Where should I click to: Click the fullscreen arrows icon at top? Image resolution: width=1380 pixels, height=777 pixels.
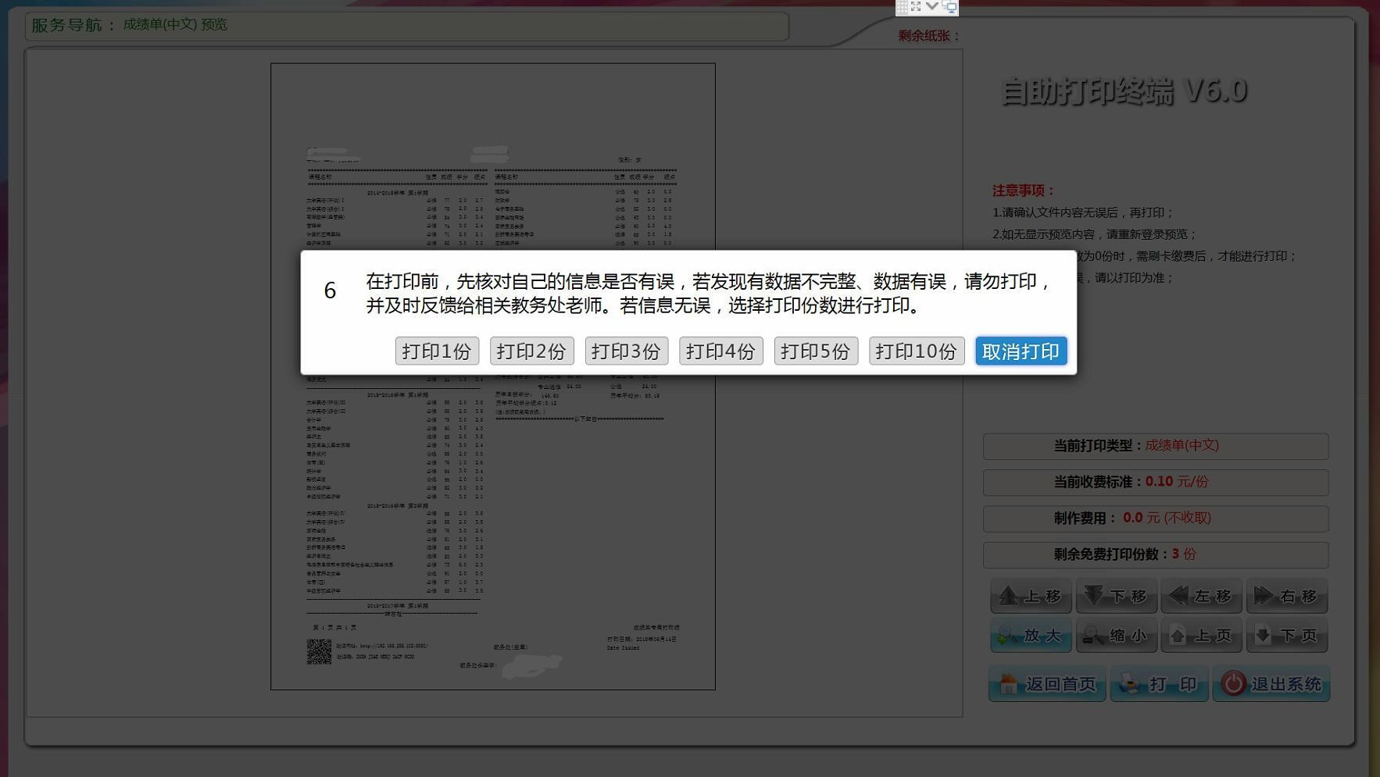click(917, 6)
